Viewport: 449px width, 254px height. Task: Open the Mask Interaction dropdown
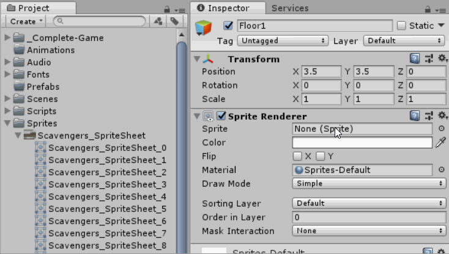coord(369,231)
